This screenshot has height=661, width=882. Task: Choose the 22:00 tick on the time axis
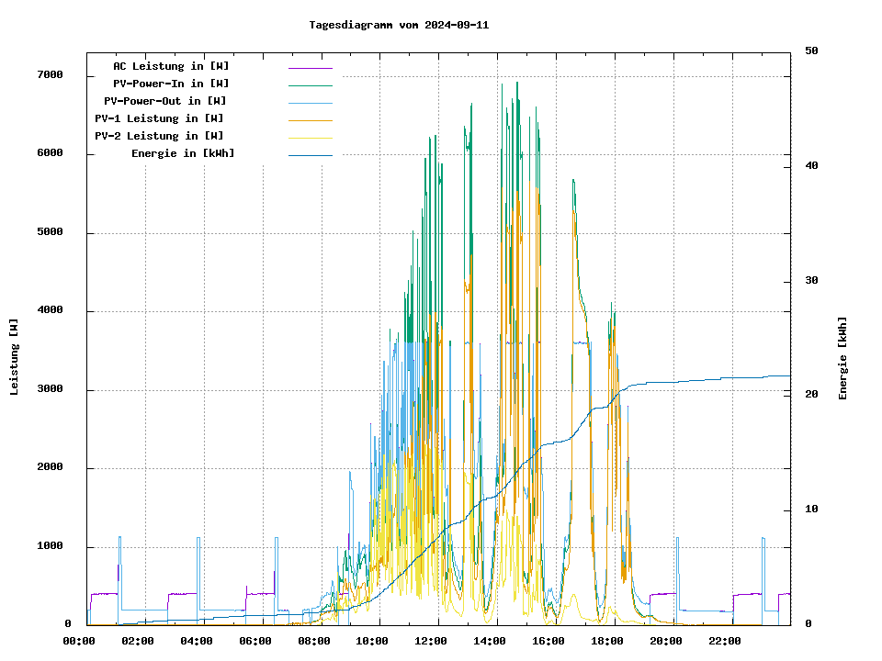(x=725, y=641)
